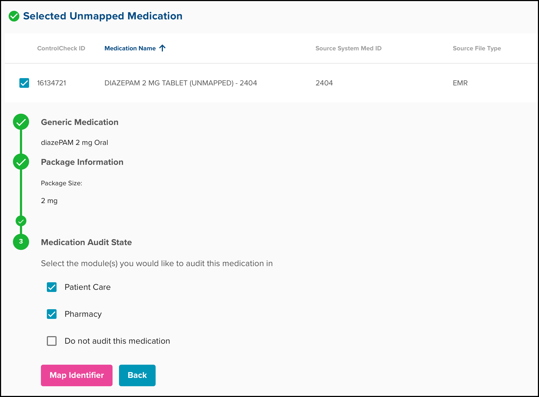Expand the Generic Medication section heading
Viewport: 539px width, 397px height.
tap(80, 122)
